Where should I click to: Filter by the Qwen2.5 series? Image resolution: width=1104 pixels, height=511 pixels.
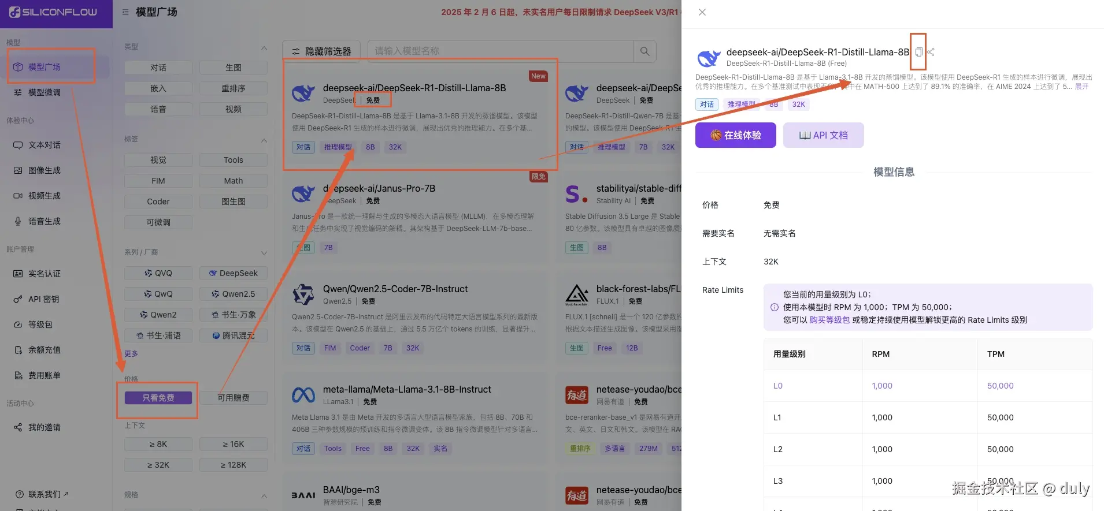click(x=234, y=294)
